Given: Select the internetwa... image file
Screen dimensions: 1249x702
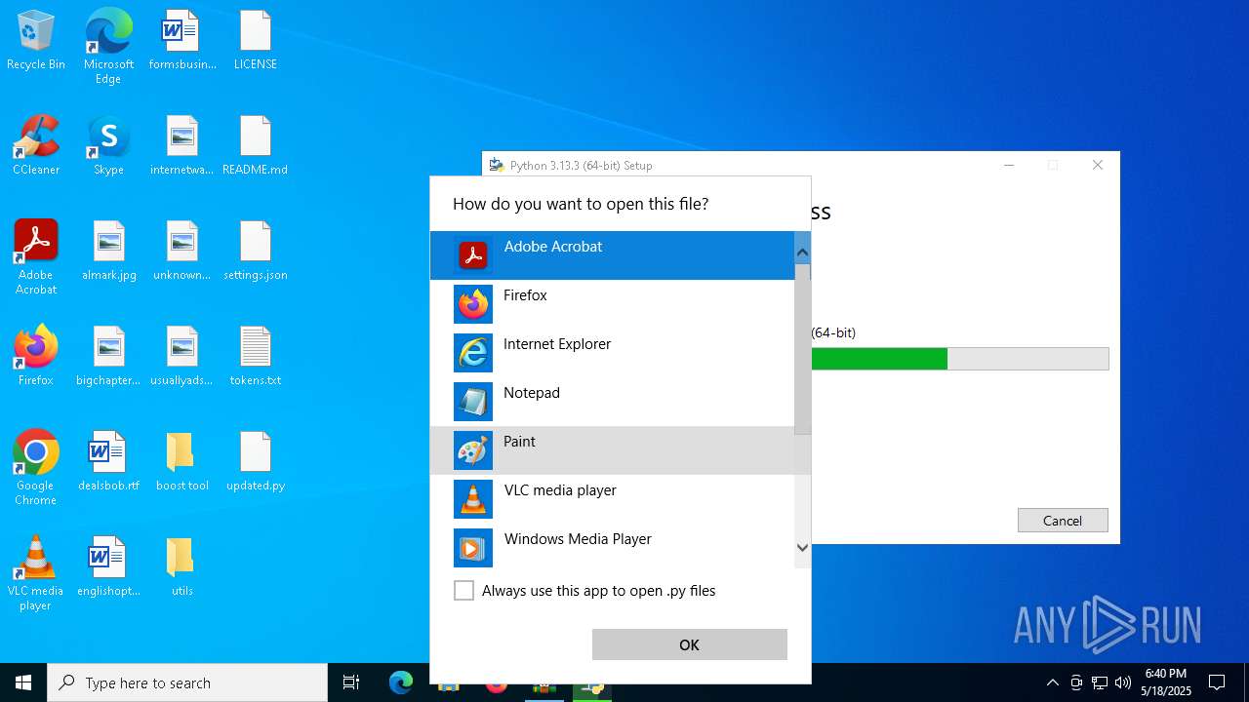Looking at the screenshot, I should pyautogui.click(x=182, y=146).
